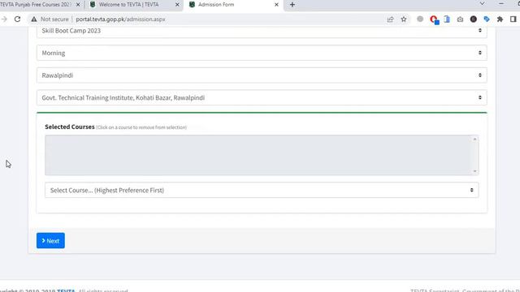520x292 pixels.
Task: Open the tab search chevron
Action: [482, 3]
